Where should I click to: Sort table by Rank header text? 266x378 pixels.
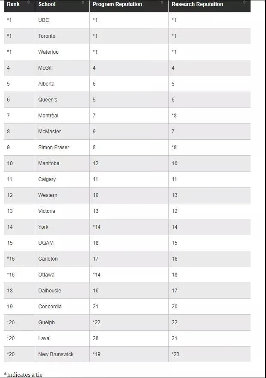point(13,4)
